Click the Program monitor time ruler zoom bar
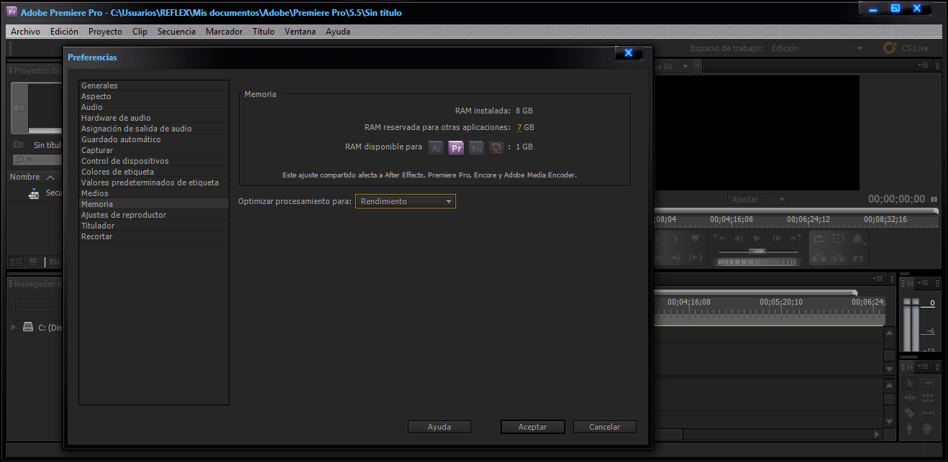The width and height of the screenshot is (948, 462). (x=796, y=211)
